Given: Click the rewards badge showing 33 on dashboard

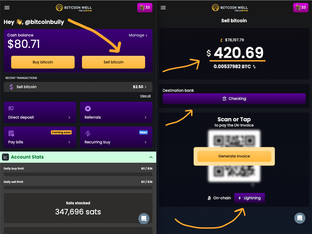Looking at the screenshot, I should pyautogui.click(x=145, y=8).
